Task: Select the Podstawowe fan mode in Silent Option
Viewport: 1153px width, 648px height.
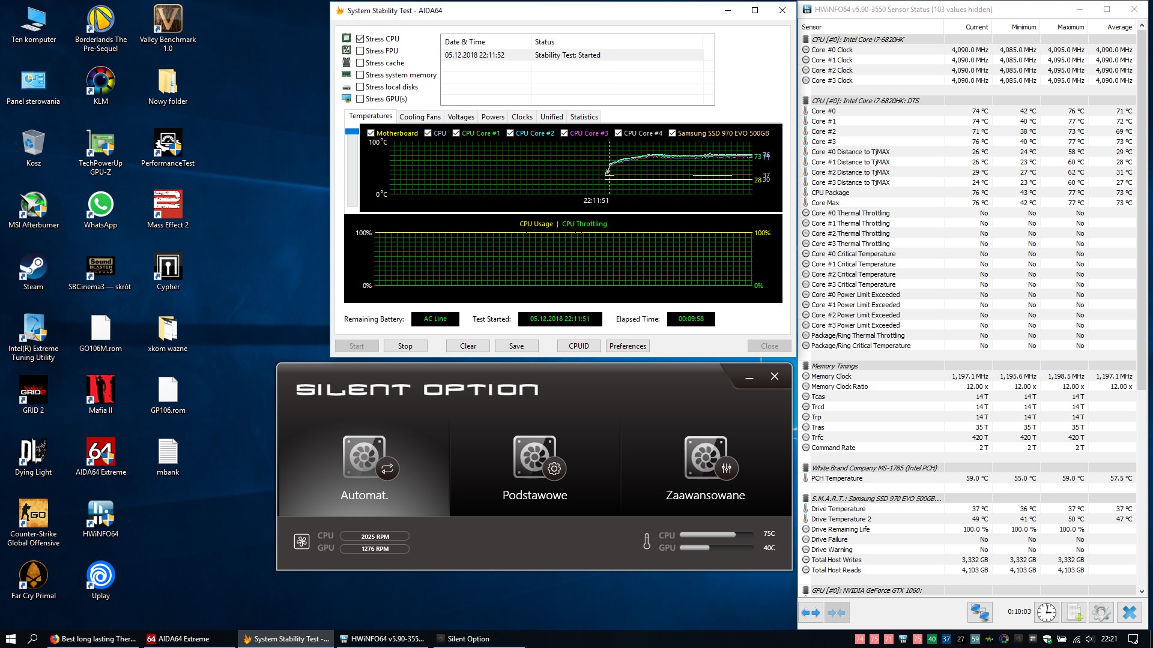Action: (534, 469)
